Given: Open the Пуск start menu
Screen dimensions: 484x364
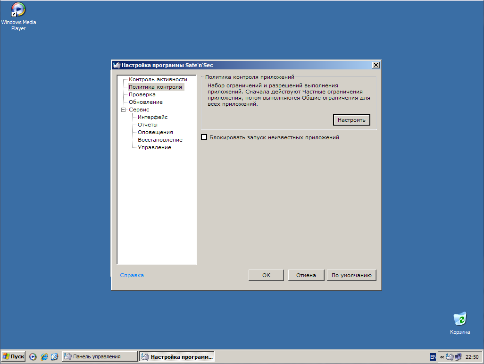Looking at the screenshot, I should (13, 356).
